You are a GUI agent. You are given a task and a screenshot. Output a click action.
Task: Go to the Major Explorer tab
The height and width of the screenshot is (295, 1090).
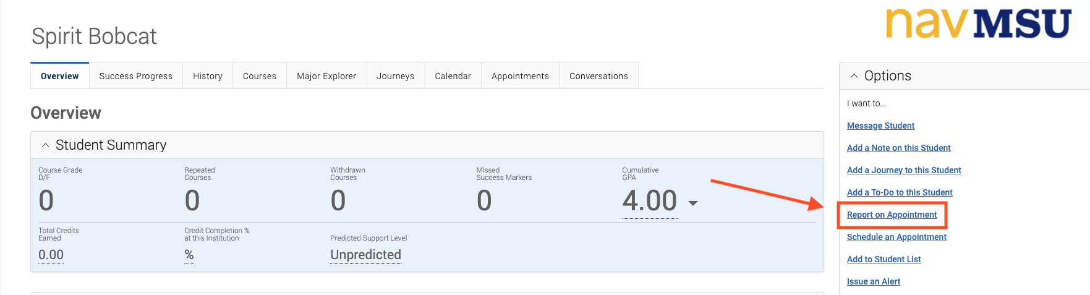click(x=326, y=75)
